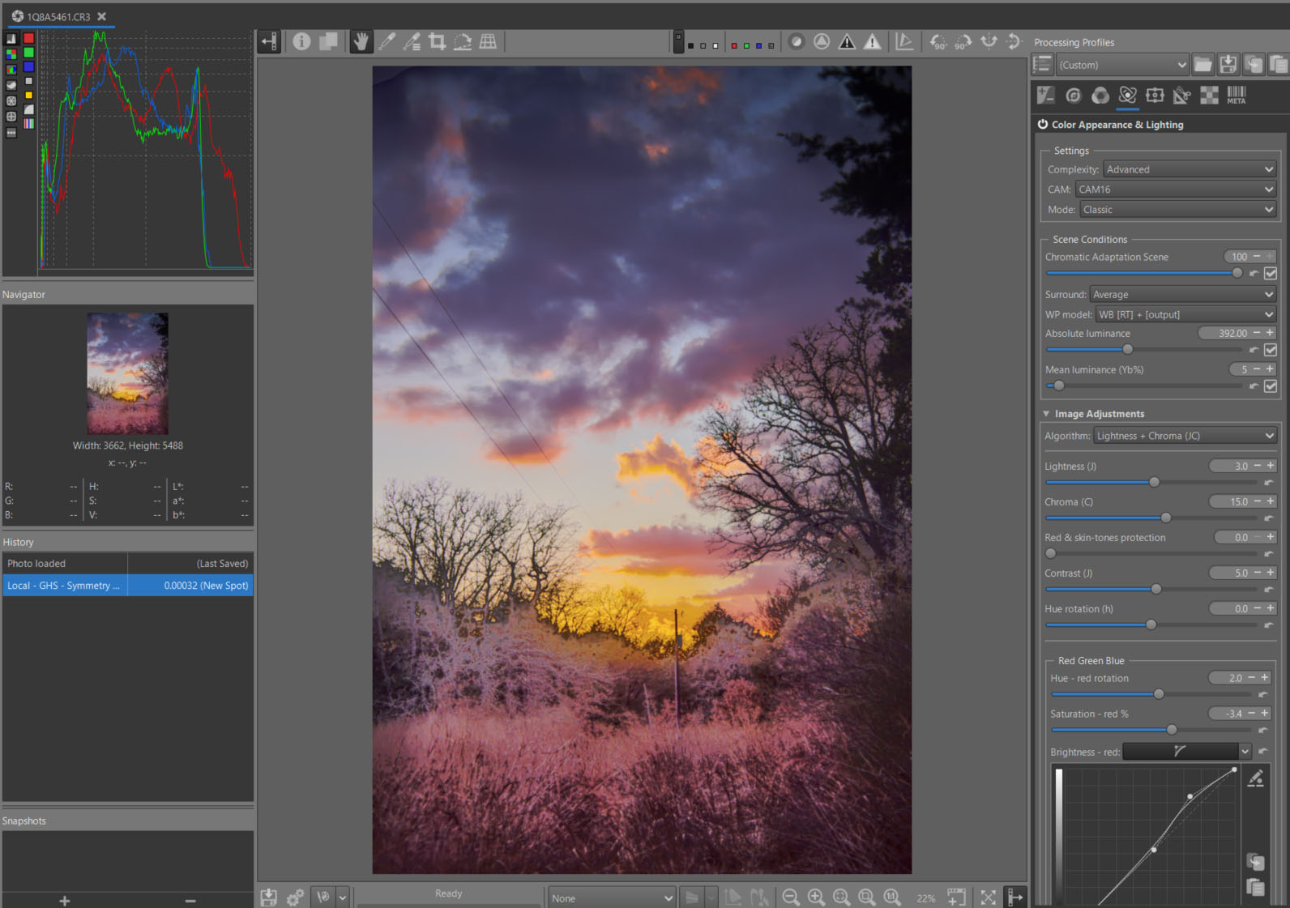Screen dimensions: 1290x908
Task: Open the Algorithm dropdown for Image Adjustments
Action: pyautogui.click(x=1185, y=436)
